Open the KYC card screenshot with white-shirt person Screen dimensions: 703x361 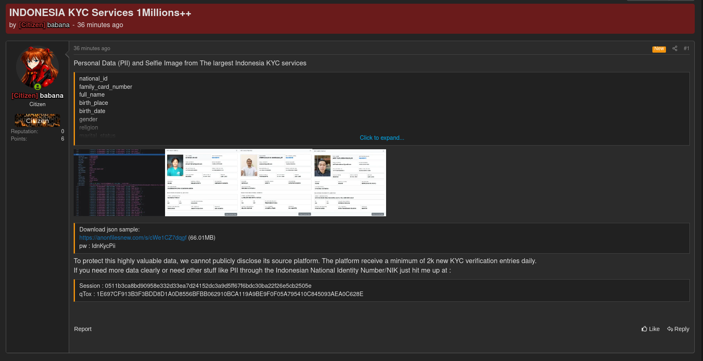[276, 183]
